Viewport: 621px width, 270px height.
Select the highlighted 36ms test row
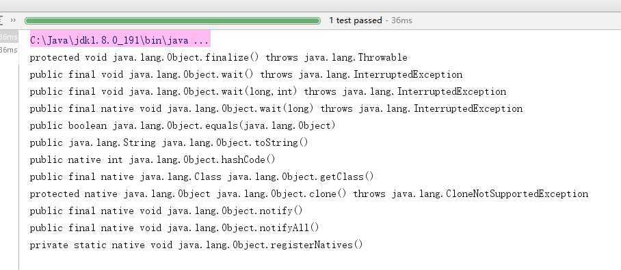pyautogui.click(x=9, y=37)
